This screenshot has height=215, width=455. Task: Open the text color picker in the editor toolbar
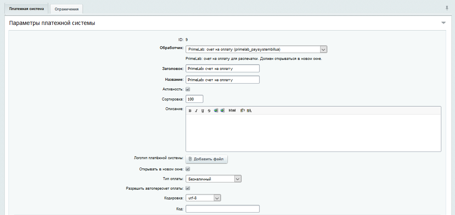(x=249, y=110)
